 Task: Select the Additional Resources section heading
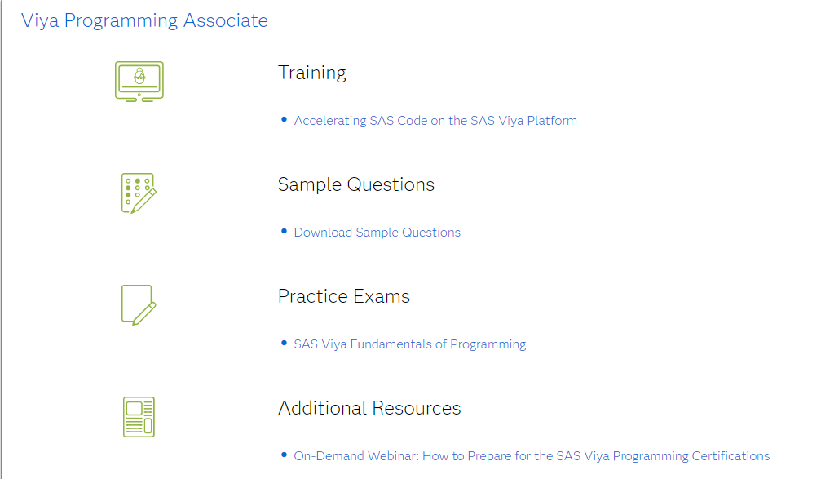click(369, 407)
